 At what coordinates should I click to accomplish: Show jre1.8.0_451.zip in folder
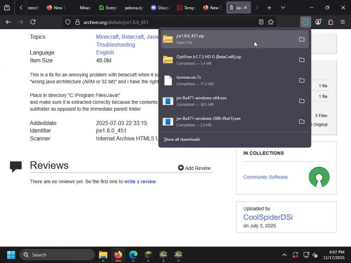click(x=302, y=39)
